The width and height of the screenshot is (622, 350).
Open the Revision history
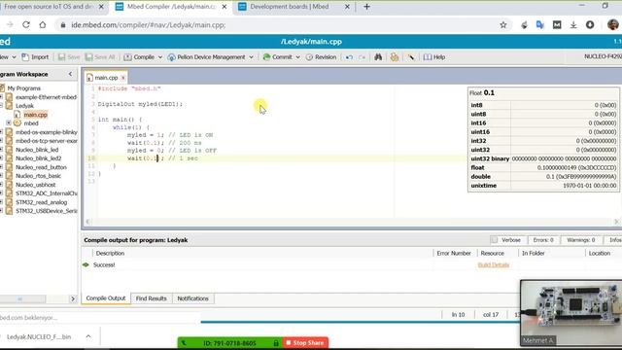pos(321,57)
